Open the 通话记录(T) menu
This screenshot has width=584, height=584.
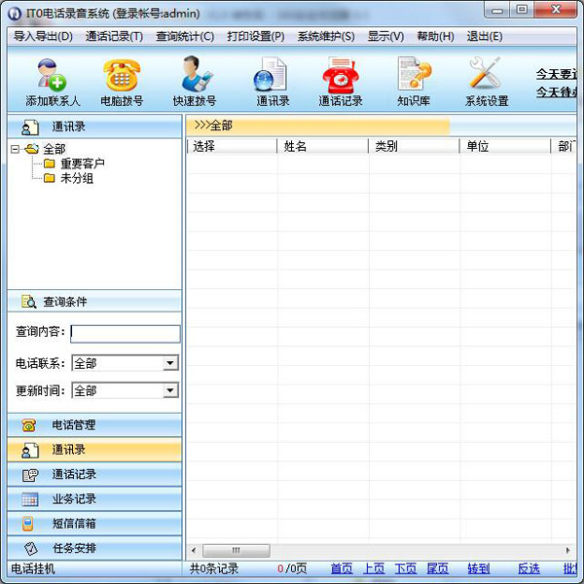tap(114, 36)
